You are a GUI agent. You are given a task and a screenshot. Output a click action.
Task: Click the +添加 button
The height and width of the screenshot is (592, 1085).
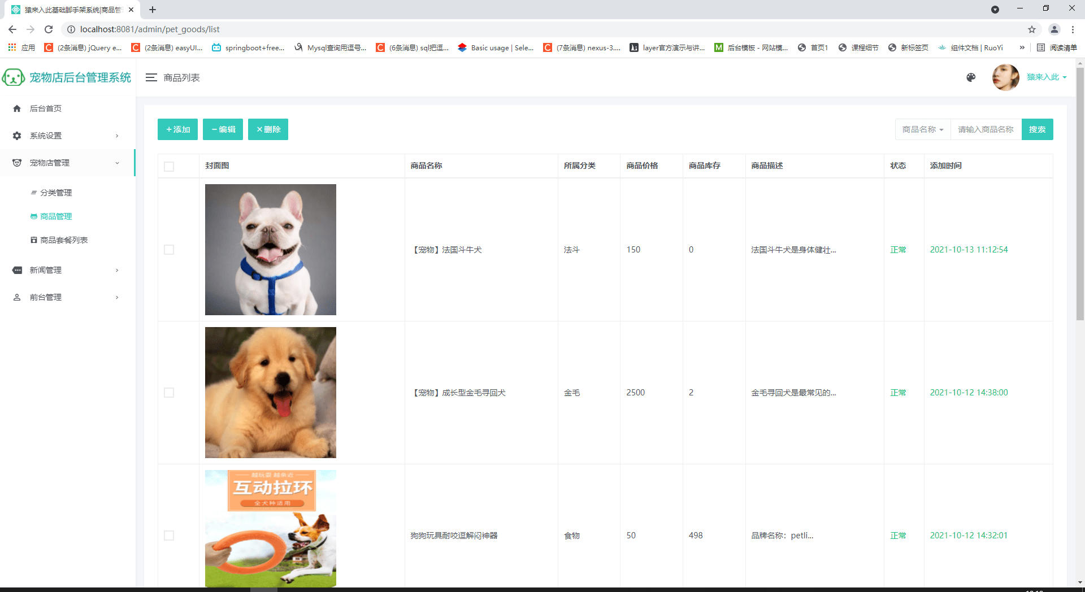[x=177, y=129]
